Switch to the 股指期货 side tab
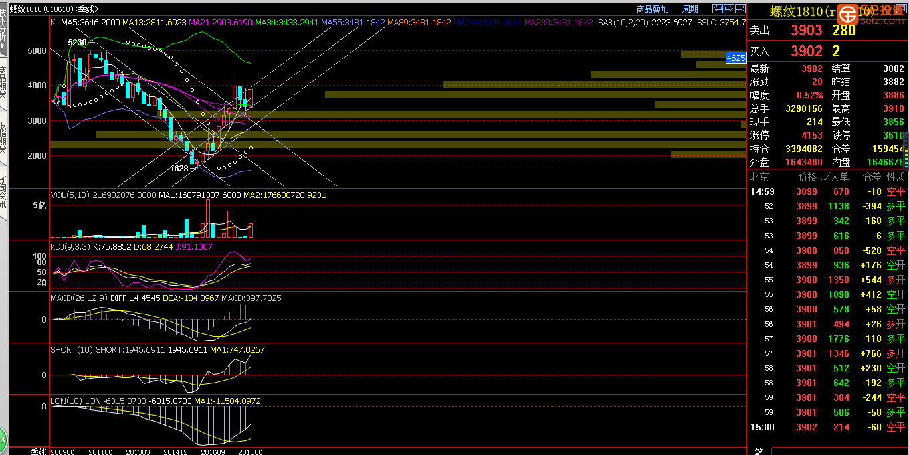The width and height of the screenshot is (909, 455). pos(3,140)
